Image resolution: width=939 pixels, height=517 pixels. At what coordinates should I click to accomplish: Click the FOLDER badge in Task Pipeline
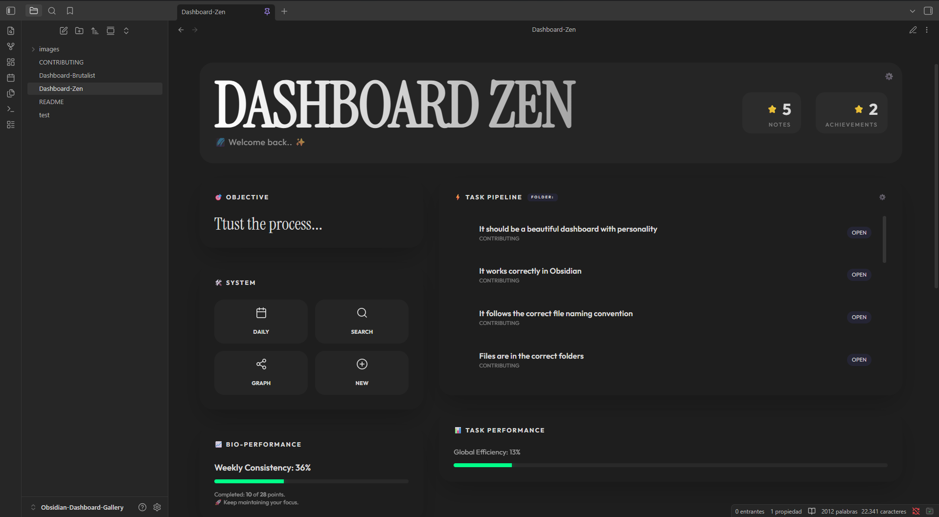[542, 197]
